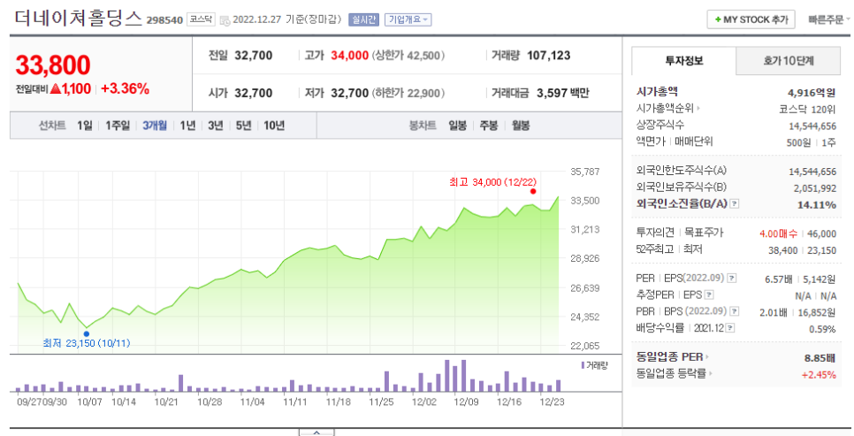Click the 시가총액순위 link
Screen dimensions: 854x436
(665, 109)
